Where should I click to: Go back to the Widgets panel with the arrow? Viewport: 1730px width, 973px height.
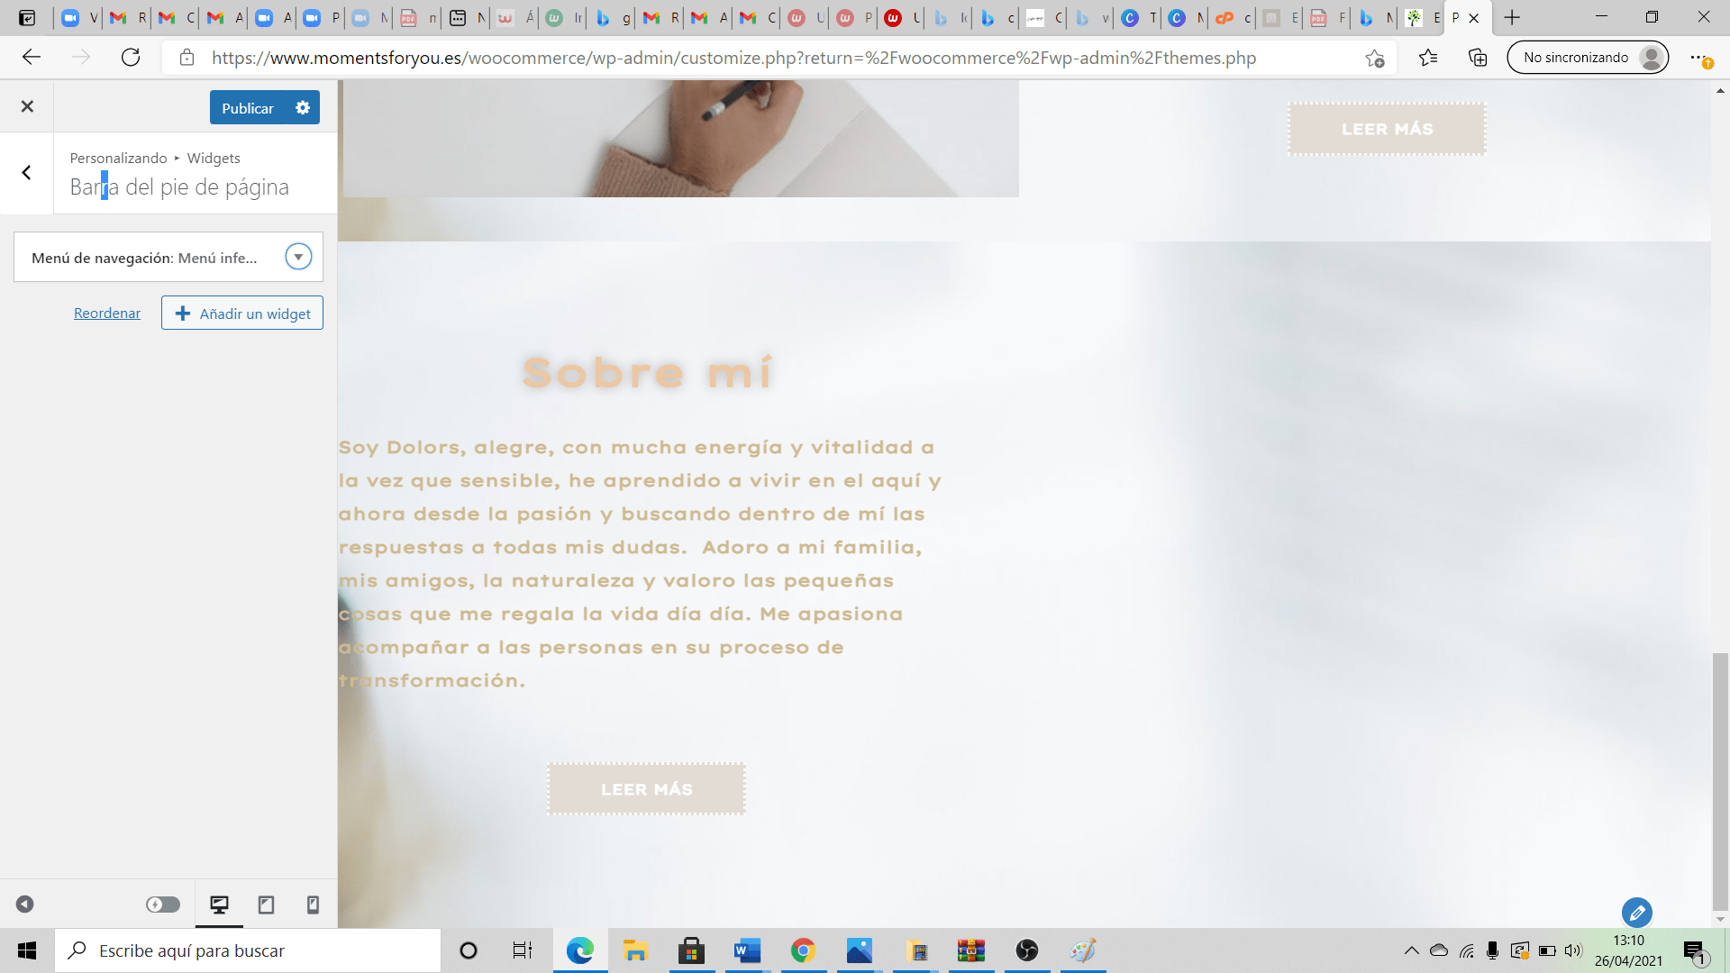[x=27, y=172]
